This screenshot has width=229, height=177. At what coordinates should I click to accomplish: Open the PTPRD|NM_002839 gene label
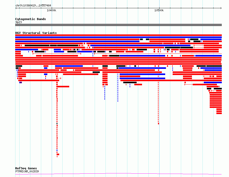tap(27, 171)
